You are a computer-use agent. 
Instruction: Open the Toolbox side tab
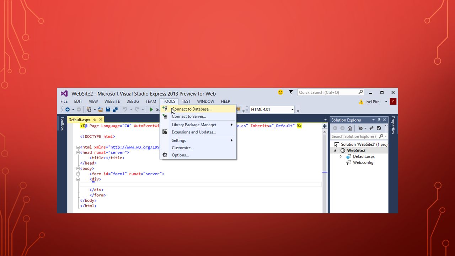pos(63,123)
